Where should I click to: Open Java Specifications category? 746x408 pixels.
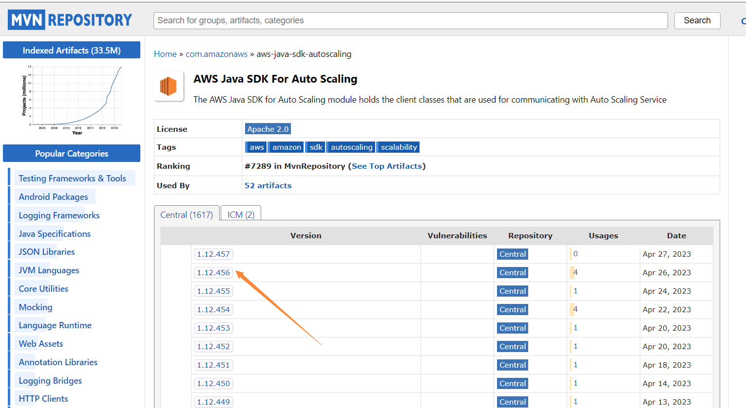[55, 234]
